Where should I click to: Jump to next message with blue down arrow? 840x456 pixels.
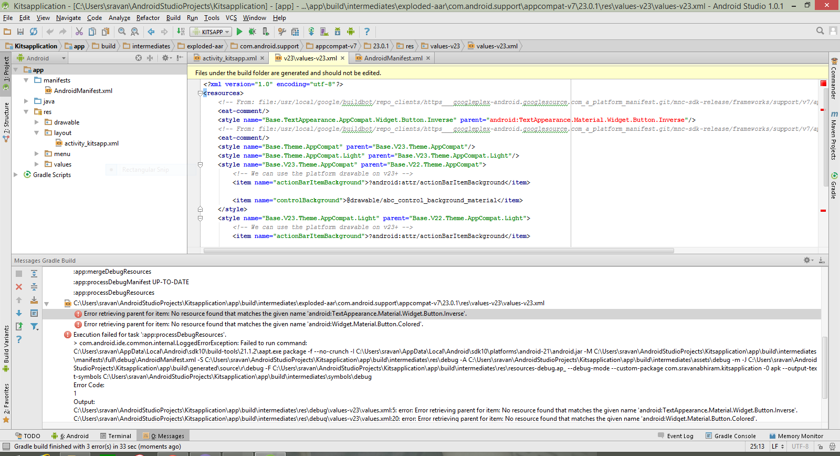(x=19, y=313)
